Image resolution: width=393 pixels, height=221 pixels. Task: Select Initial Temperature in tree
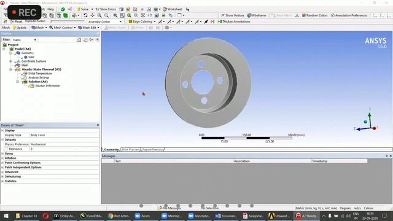[x=40, y=74]
